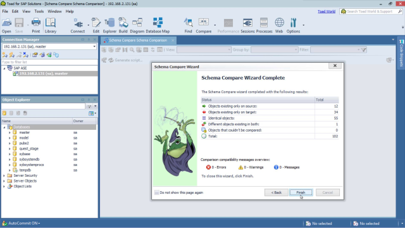Open the Sessions tool
The height and width of the screenshot is (228, 405).
pyautogui.click(x=247, y=25)
